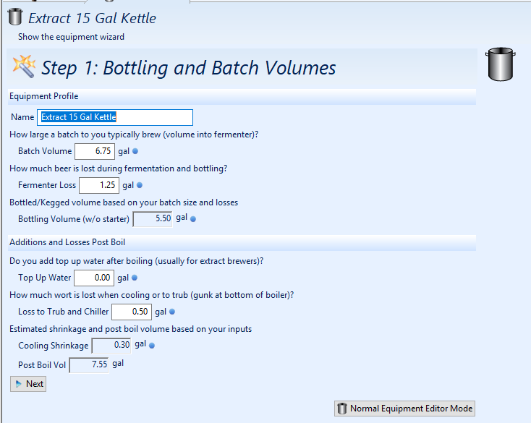Click the Top Up Water label
The width and height of the screenshot is (531, 423).
(45, 278)
